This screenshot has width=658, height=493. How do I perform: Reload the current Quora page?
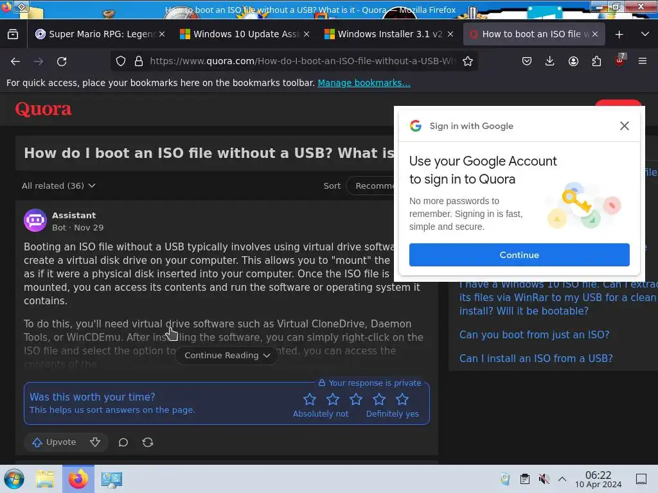(x=62, y=62)
